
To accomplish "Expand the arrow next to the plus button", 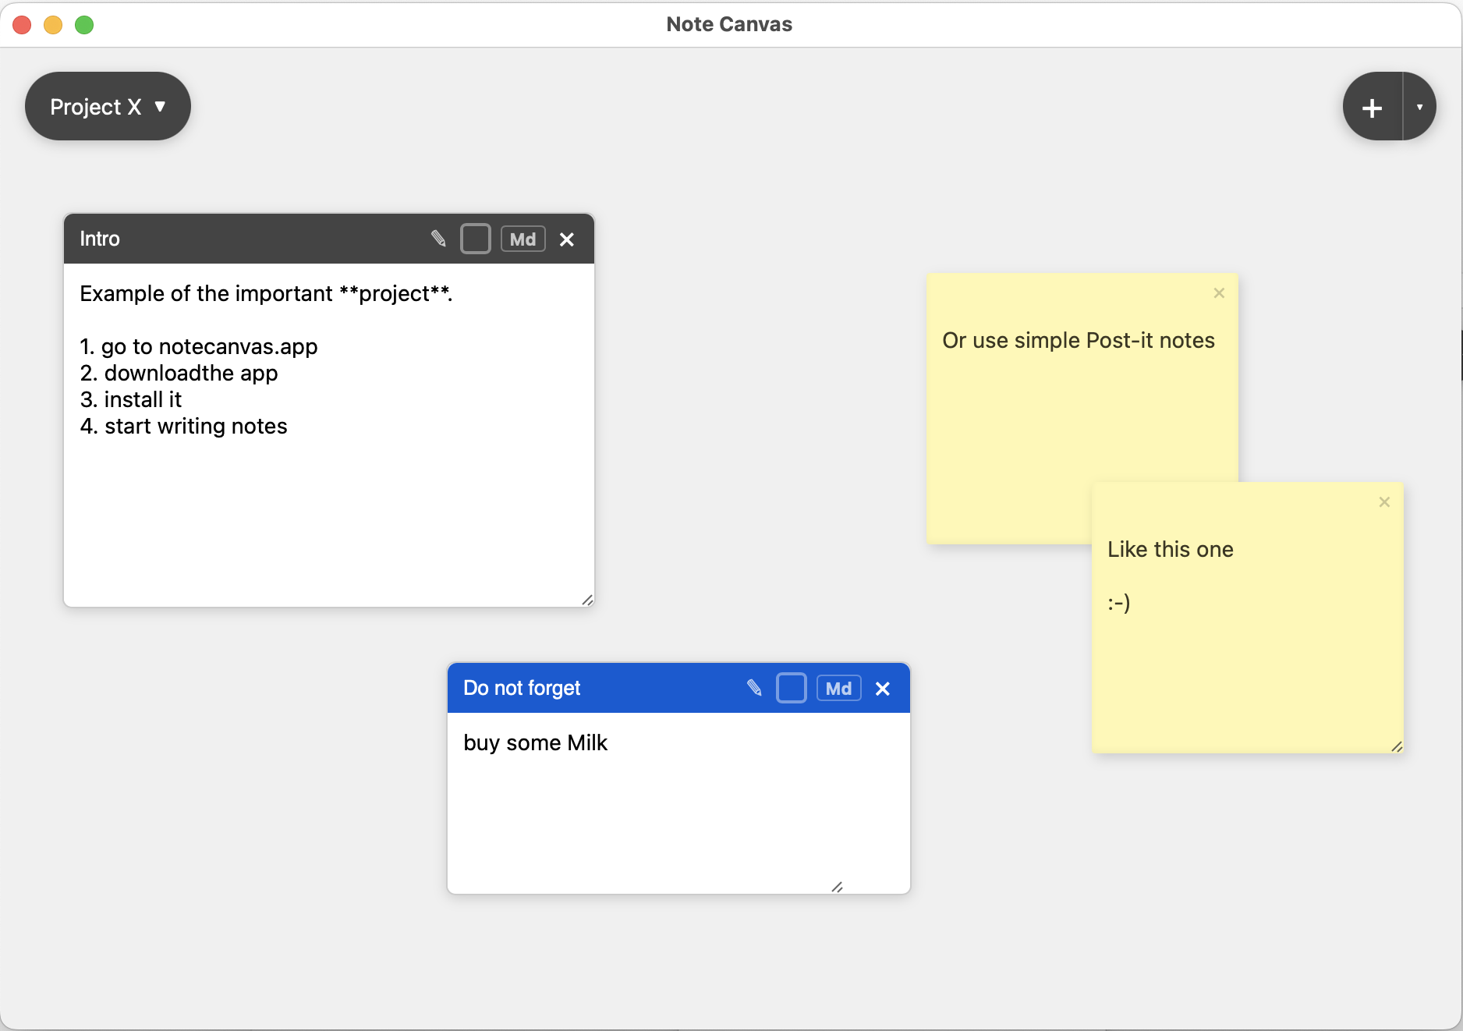I will click(1420, 106).
